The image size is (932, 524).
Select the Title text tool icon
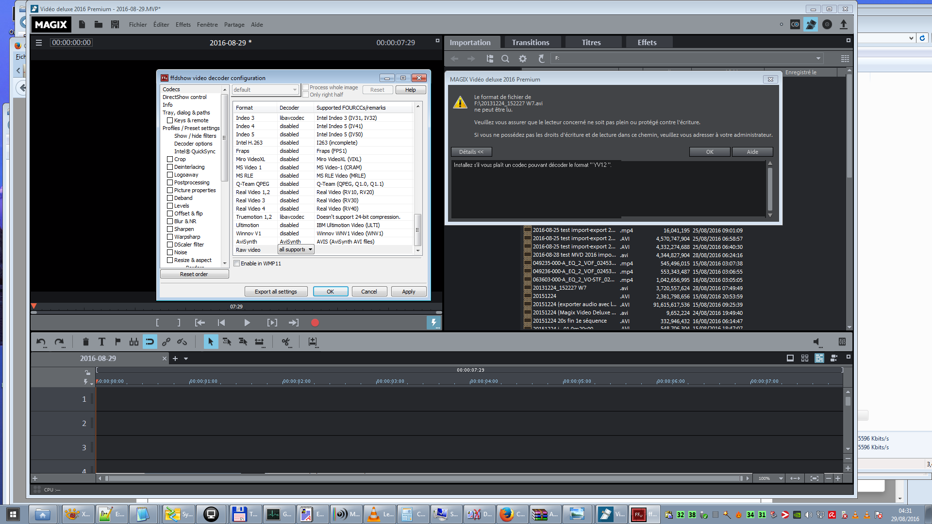point(102,342)
